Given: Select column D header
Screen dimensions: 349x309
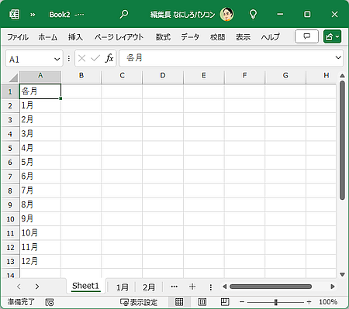Looking at the screenshot, I should point(163,76).
